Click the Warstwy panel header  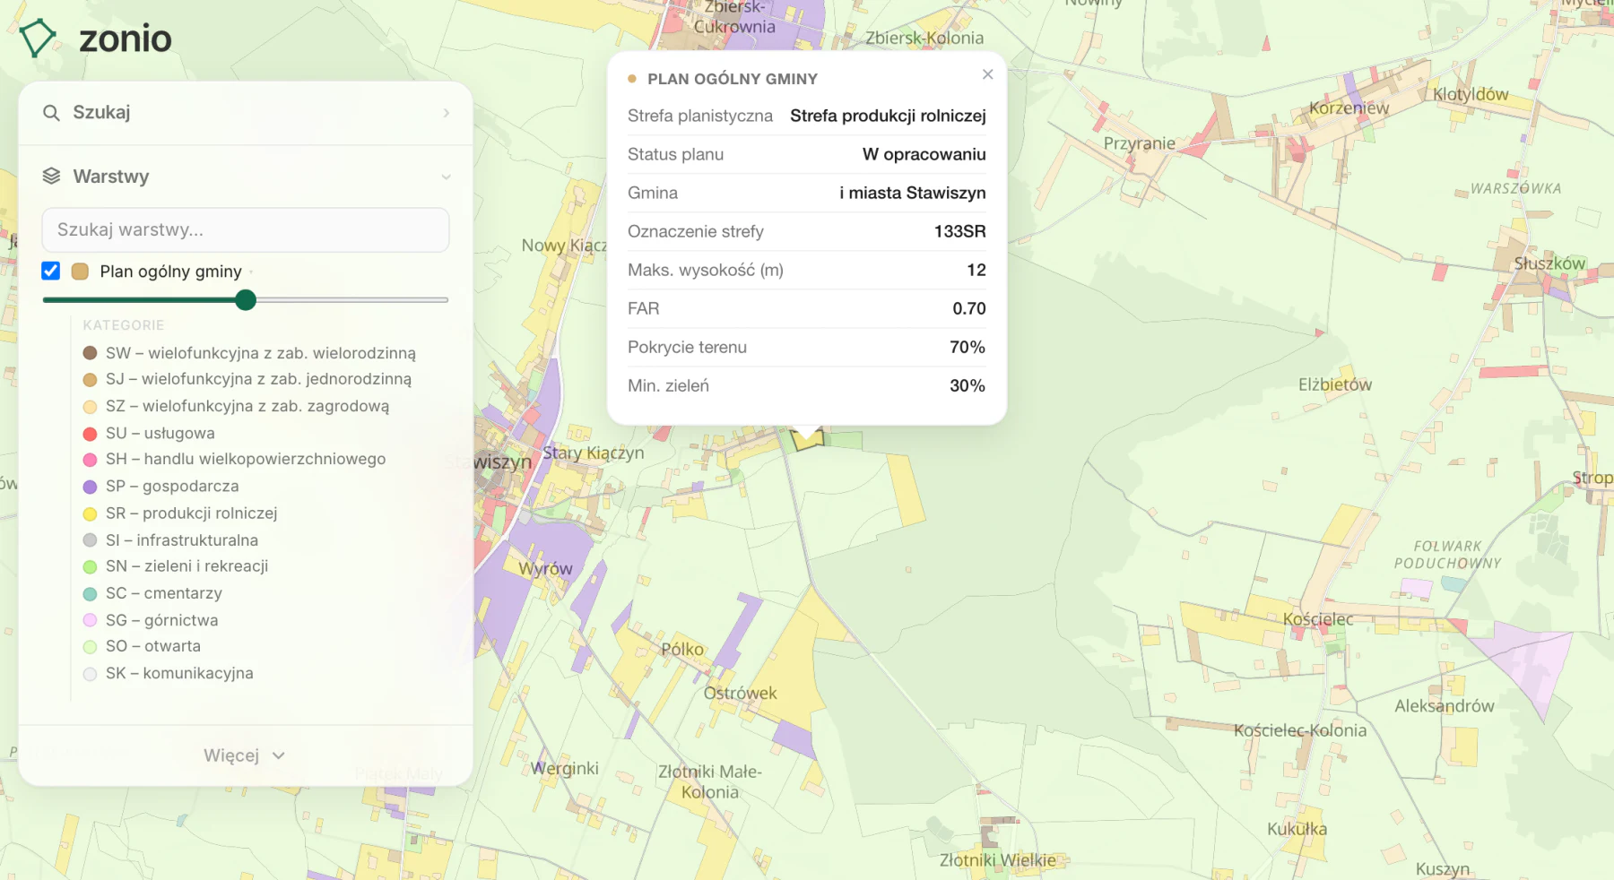pos(246,177)
